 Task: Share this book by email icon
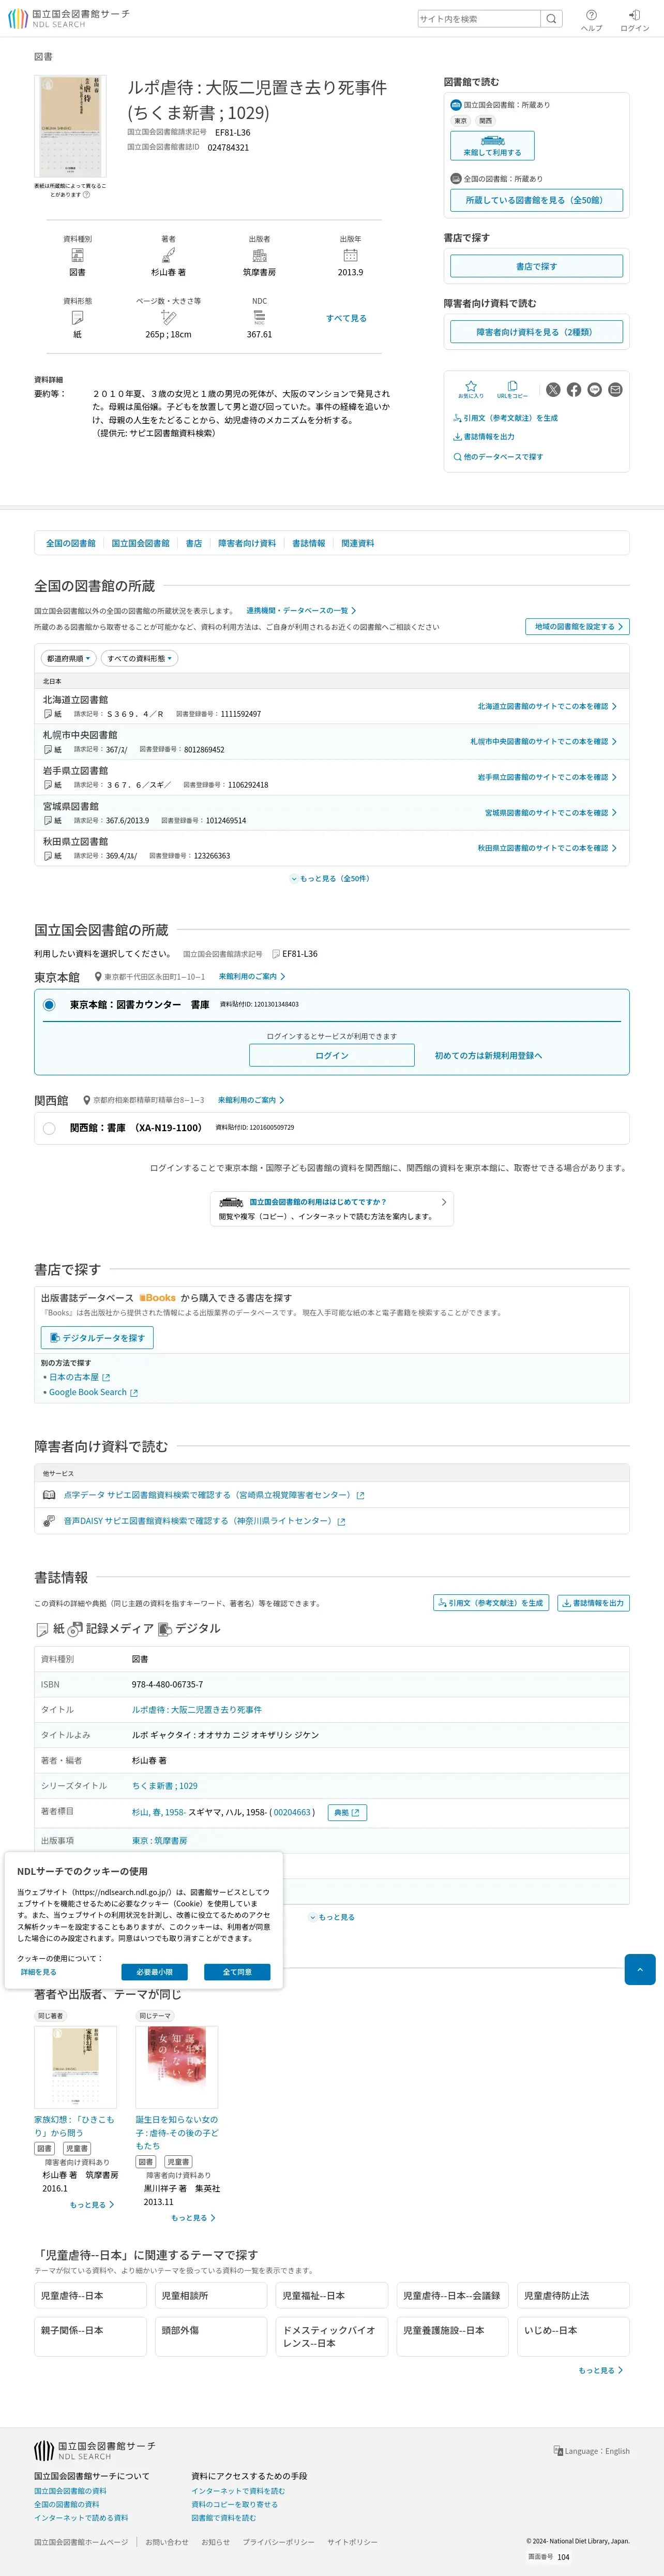tap(616, 389)
